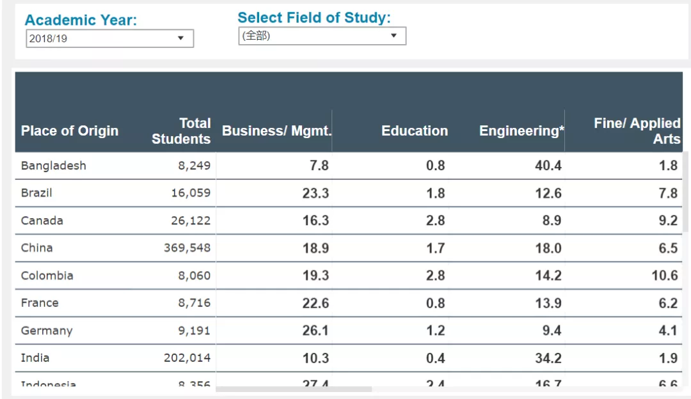Select the Germany row label
Screen dimensions: 691x399
click(46, 331)
